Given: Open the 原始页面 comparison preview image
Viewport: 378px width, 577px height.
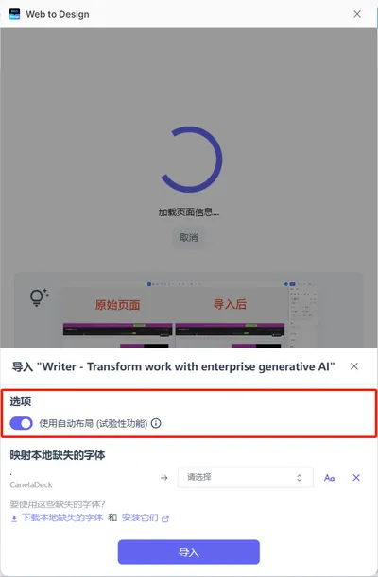Looking at the screenshot, I should click(x=117, y=317).
